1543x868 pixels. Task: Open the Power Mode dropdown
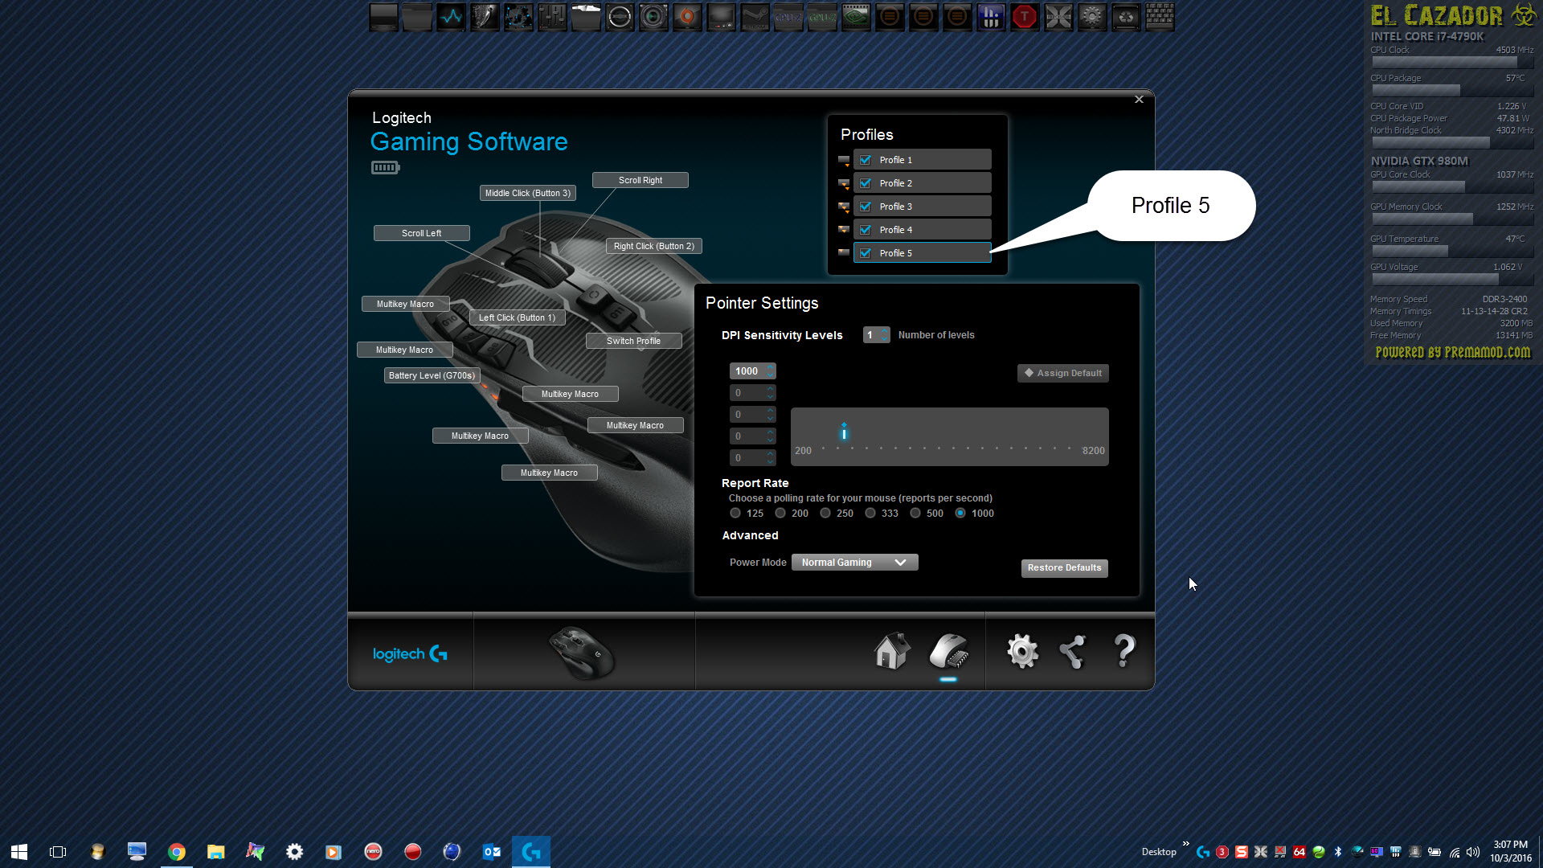point(854,563)
